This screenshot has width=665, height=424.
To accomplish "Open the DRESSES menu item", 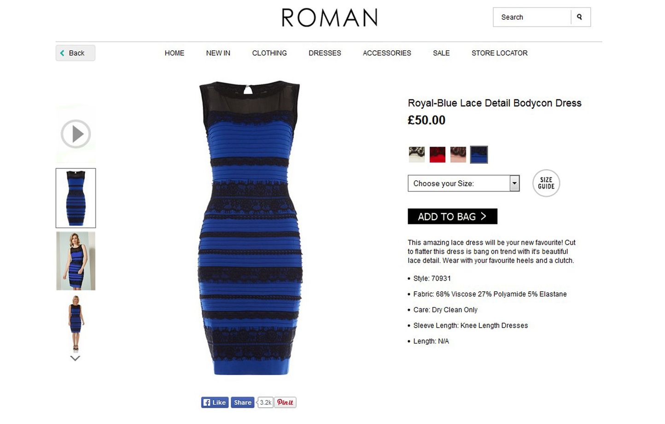I will (x=325, y=53).
